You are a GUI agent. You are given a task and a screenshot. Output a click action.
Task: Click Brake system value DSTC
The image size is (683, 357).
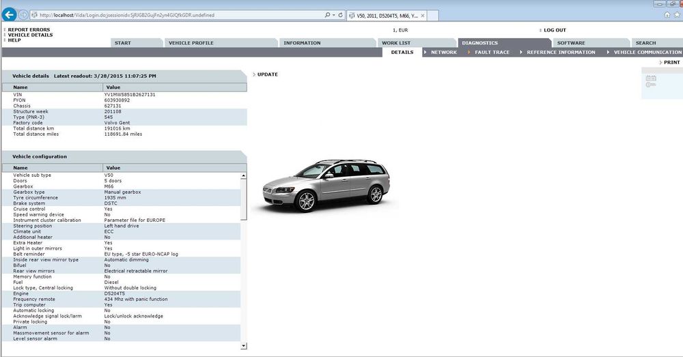pyautogui.click(x=111, y=203)
